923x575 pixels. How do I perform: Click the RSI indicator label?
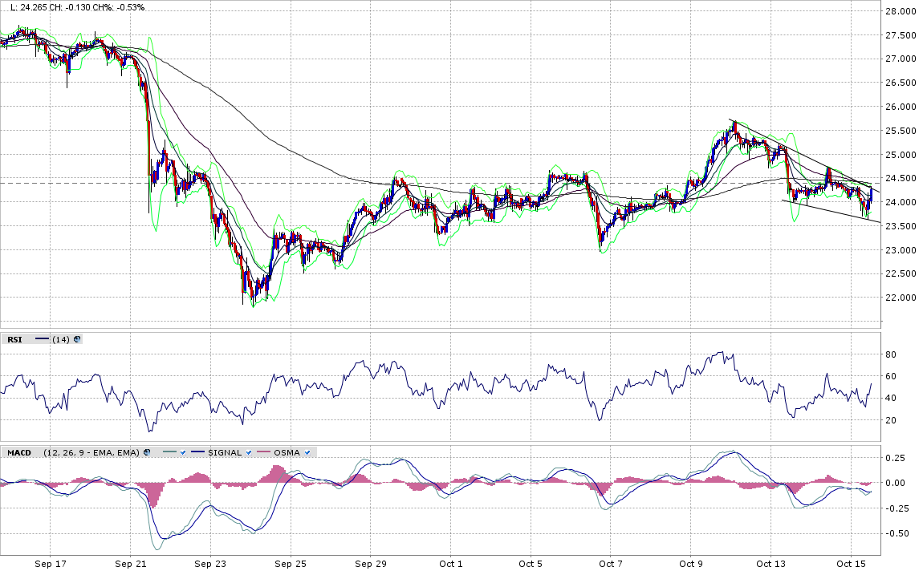pyautogui.click(x=14, y=339)
